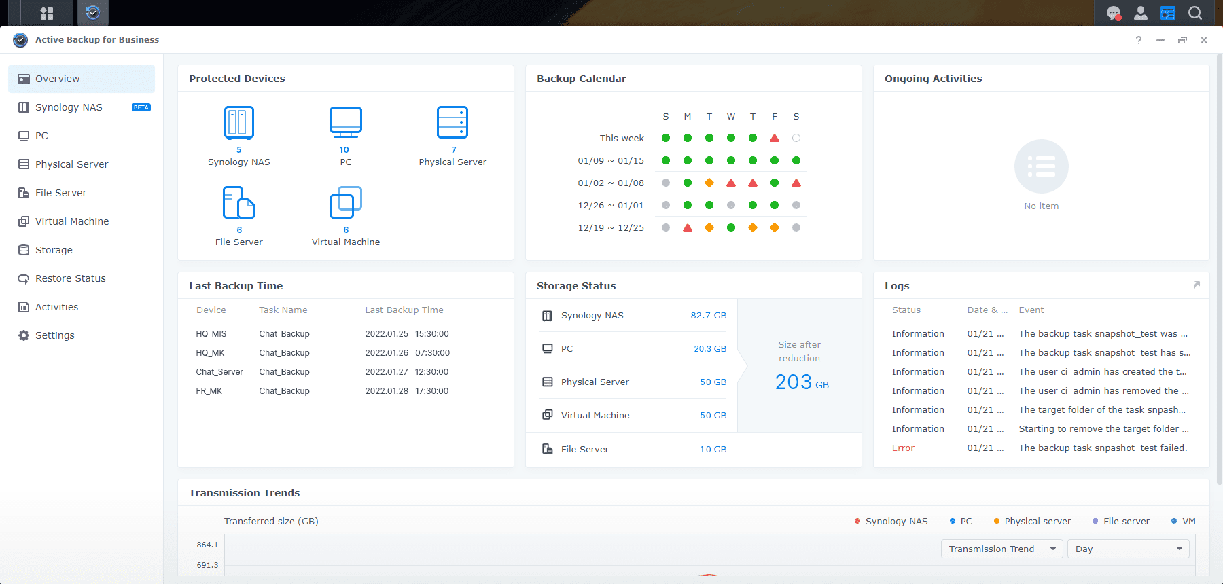Click Active Backup for Business title icon
Screen dimensions: 1223x584
20,40
